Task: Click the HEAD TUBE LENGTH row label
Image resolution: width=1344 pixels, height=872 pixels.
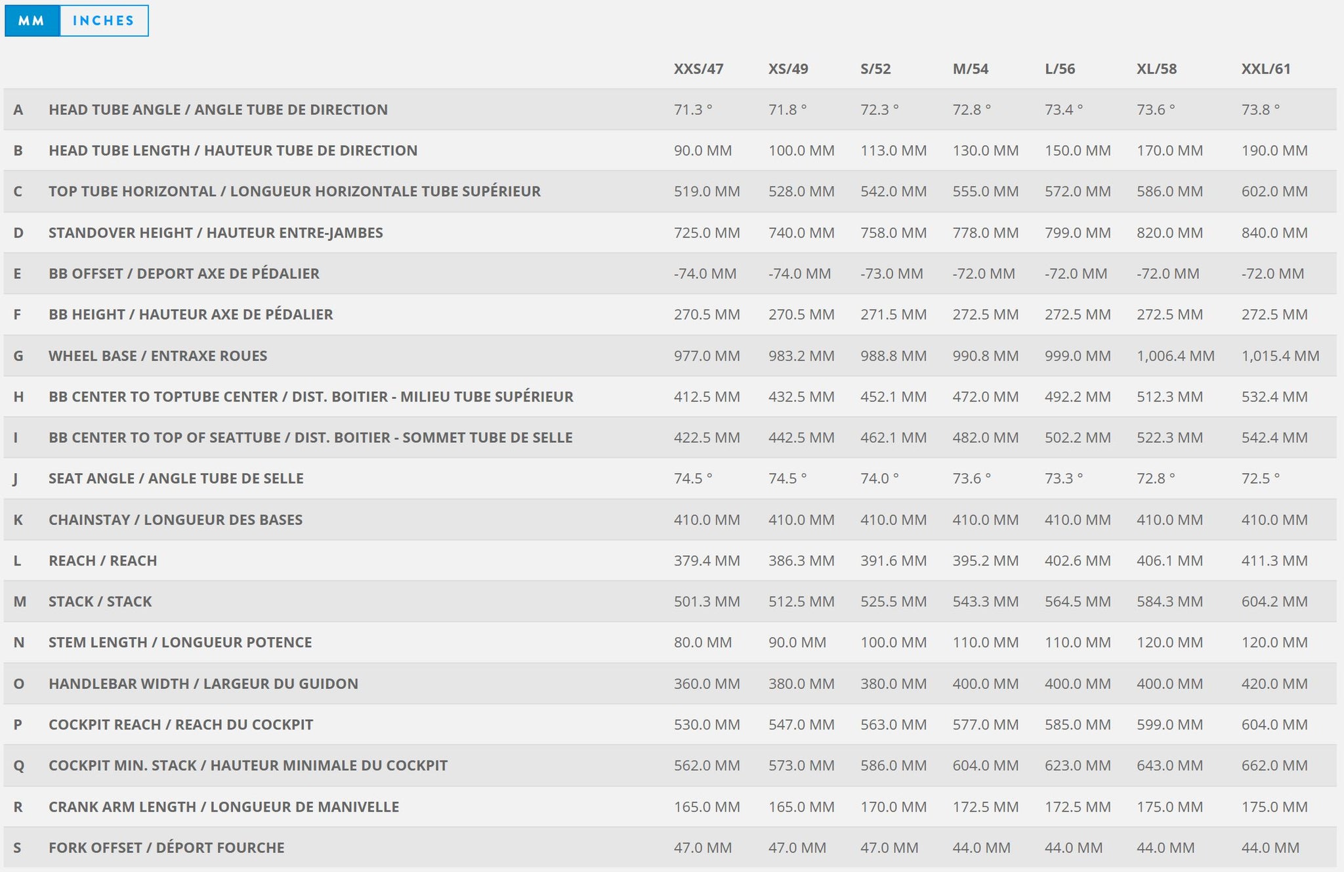Action: pos(233,150)
